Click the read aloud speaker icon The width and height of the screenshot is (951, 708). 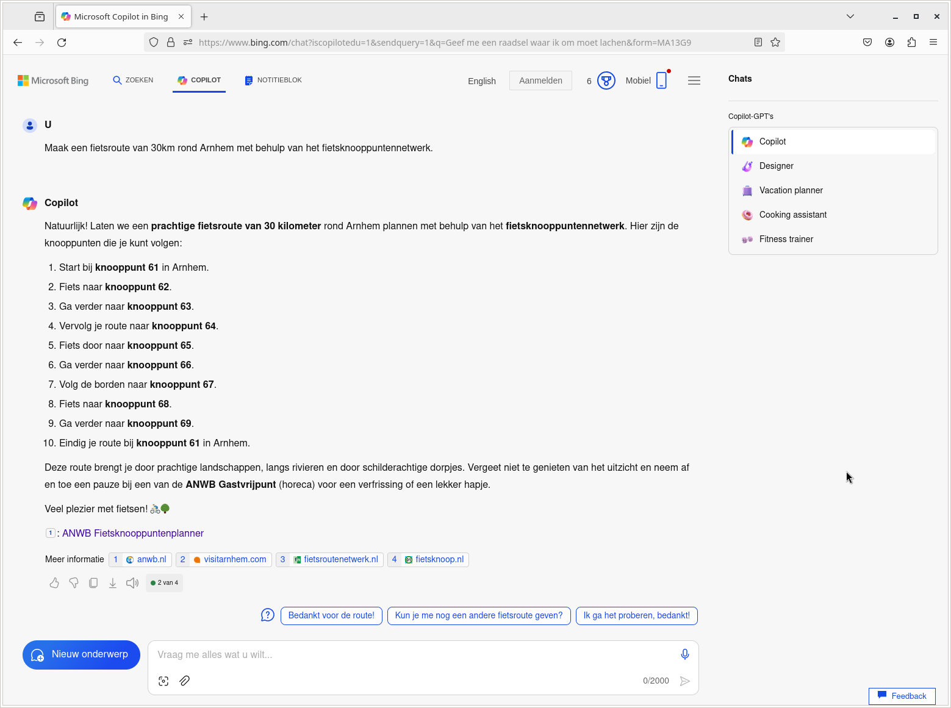[x=132, y=583]
